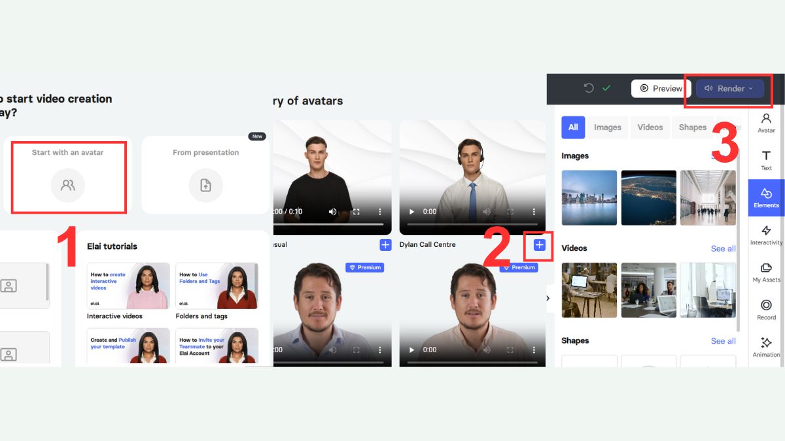
Task: Click See all next to Shapes
Action: (723, 341)
